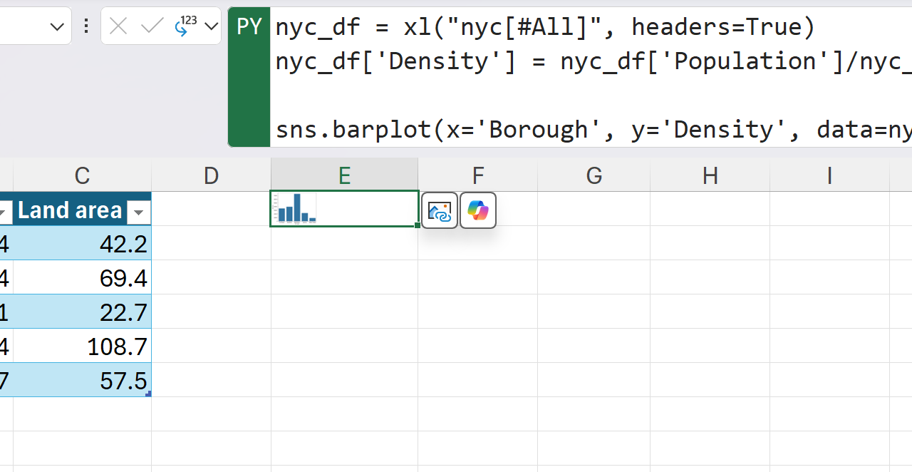Click the sns.barplot line in formula
The image size is (912, 472).
tap(594, 130)
